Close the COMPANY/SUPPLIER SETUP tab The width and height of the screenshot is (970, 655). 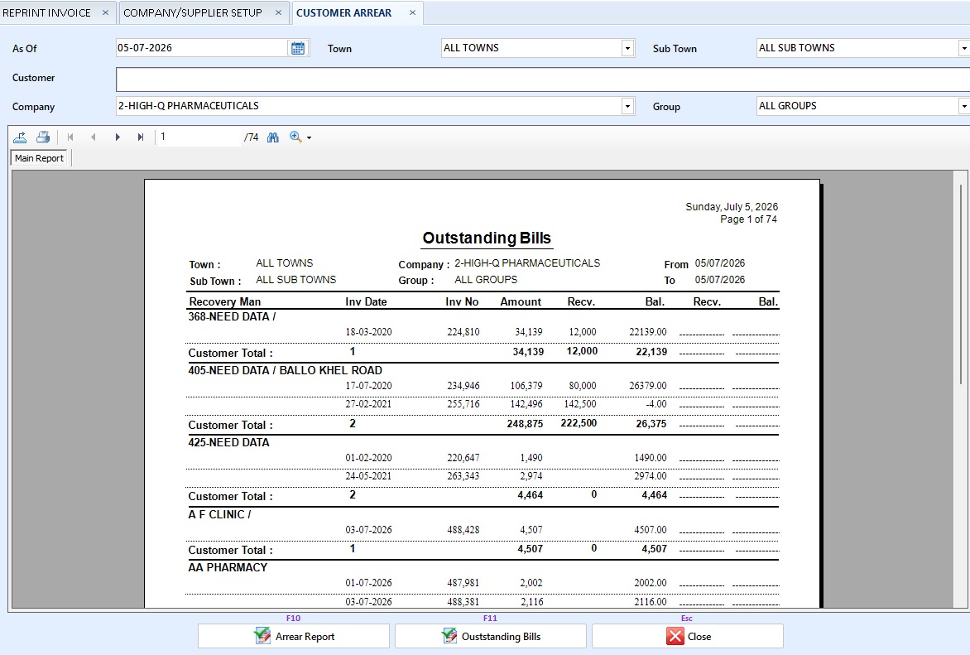278,12
